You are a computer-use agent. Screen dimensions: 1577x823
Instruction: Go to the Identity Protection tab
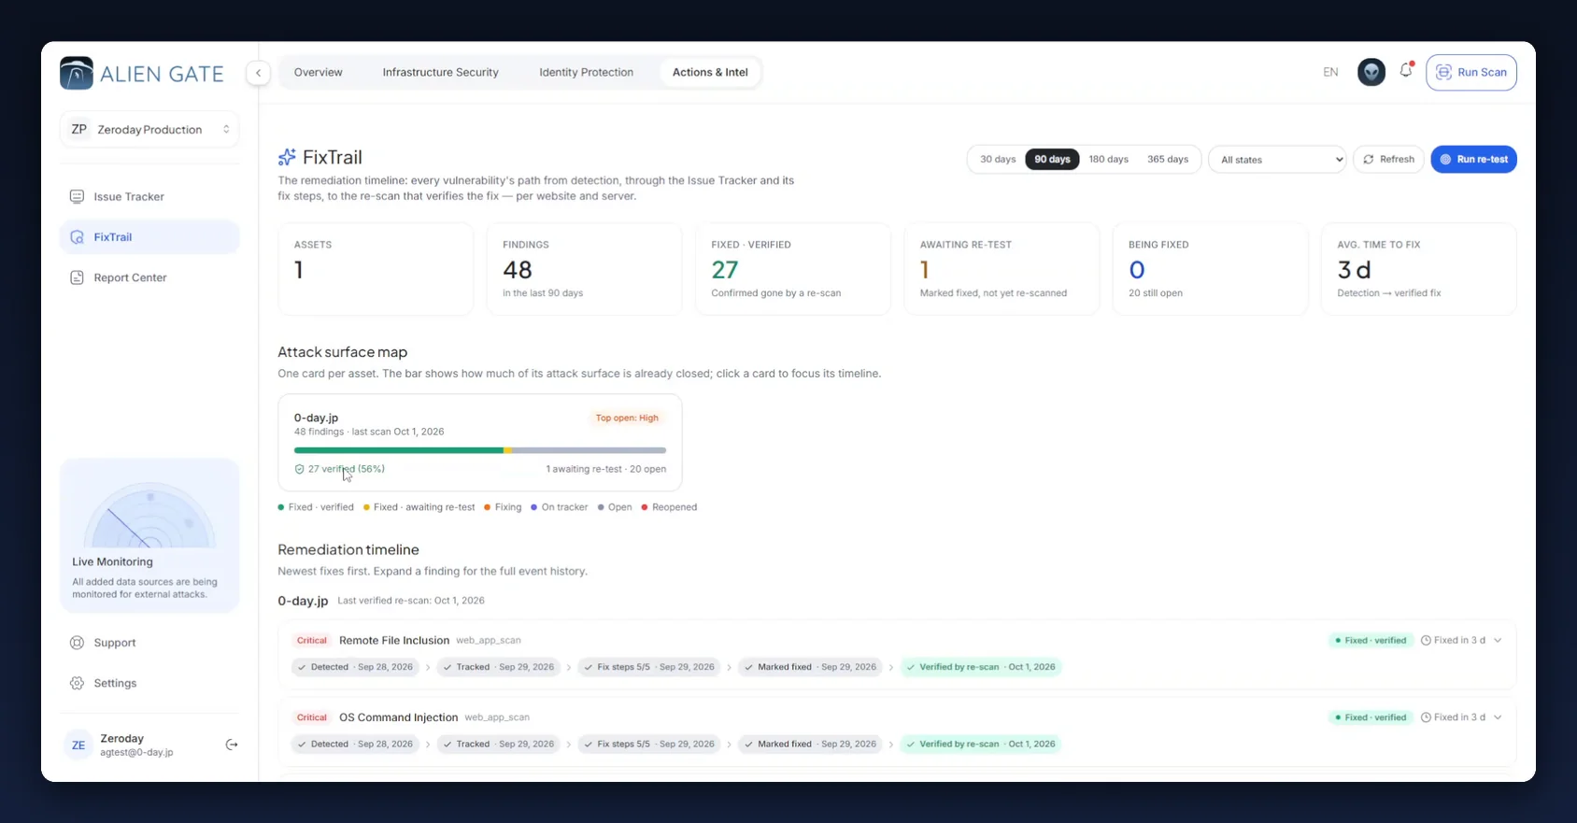586,72
